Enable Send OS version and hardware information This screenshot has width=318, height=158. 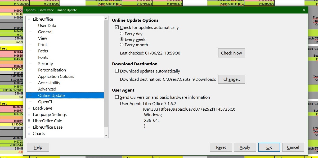click(117, 97)
